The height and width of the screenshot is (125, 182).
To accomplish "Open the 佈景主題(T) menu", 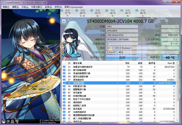I will pos(37,7).
